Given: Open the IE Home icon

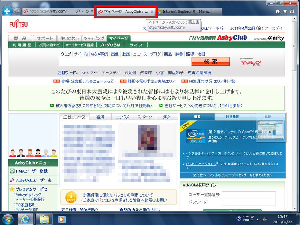Looking at the screenshot, I should pyautogui.click(x=278, y=12).
